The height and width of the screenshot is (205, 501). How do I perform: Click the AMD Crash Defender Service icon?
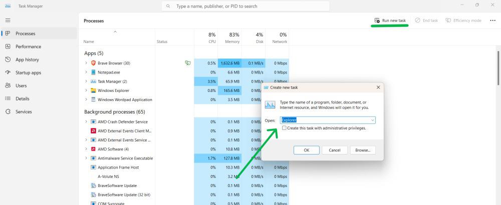[93, 122]
